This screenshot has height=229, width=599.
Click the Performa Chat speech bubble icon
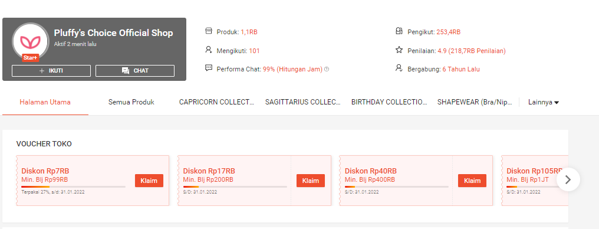[x=209, y=68]
